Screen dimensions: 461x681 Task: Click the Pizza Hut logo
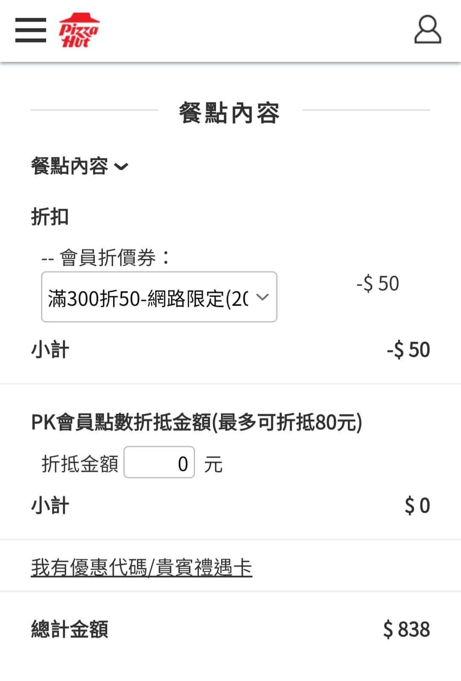79,30
